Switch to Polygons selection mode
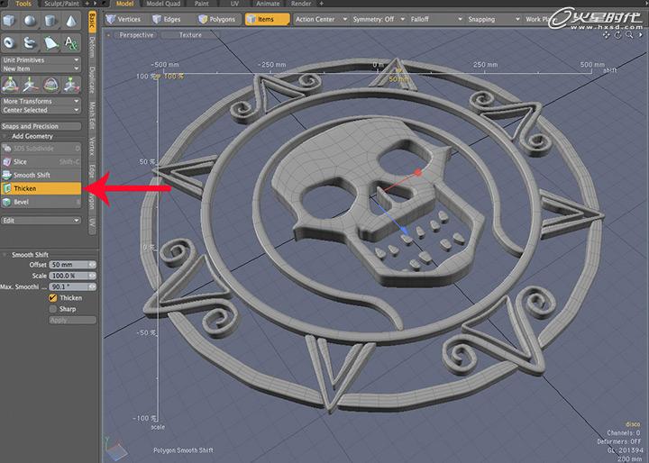Image resolution: width=649 pixels, height=463 pixels. (217, 19)
